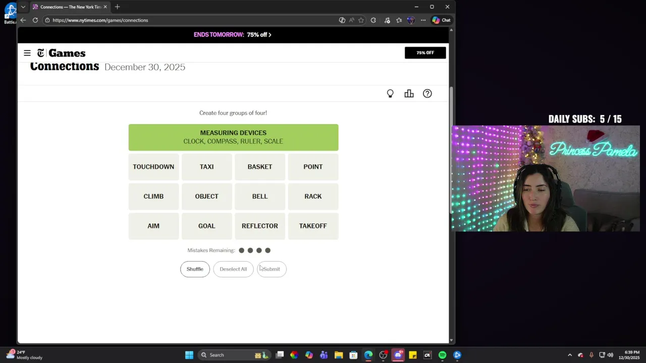
Task: Open the weather widget 24°F
Action: point(24,355)
